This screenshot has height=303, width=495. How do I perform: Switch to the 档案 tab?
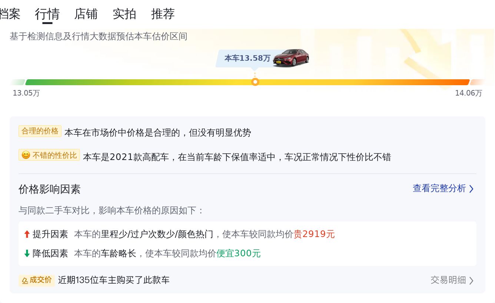(x=10, y=14)
